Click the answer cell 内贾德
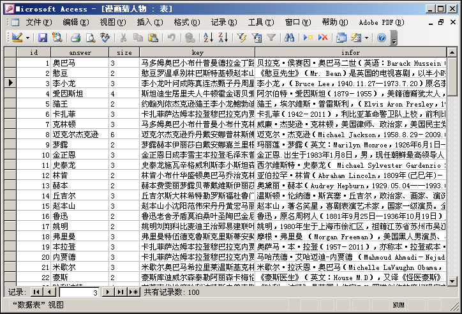This screenshot has width=462, height=314. [x=80, y=257]
